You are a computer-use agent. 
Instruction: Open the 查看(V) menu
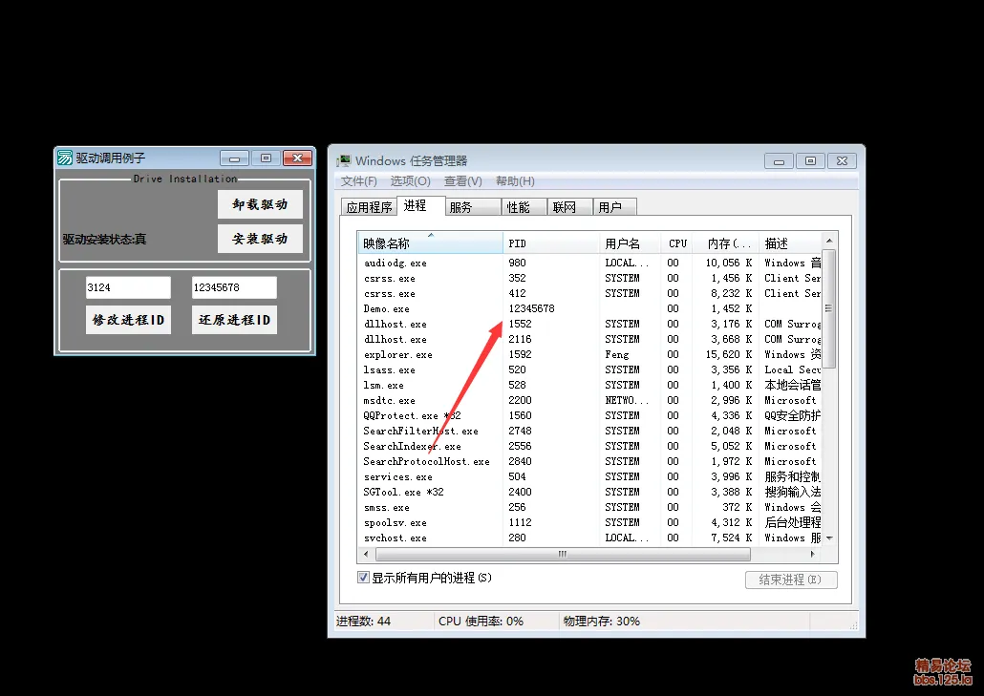click(x=461, y=180)
